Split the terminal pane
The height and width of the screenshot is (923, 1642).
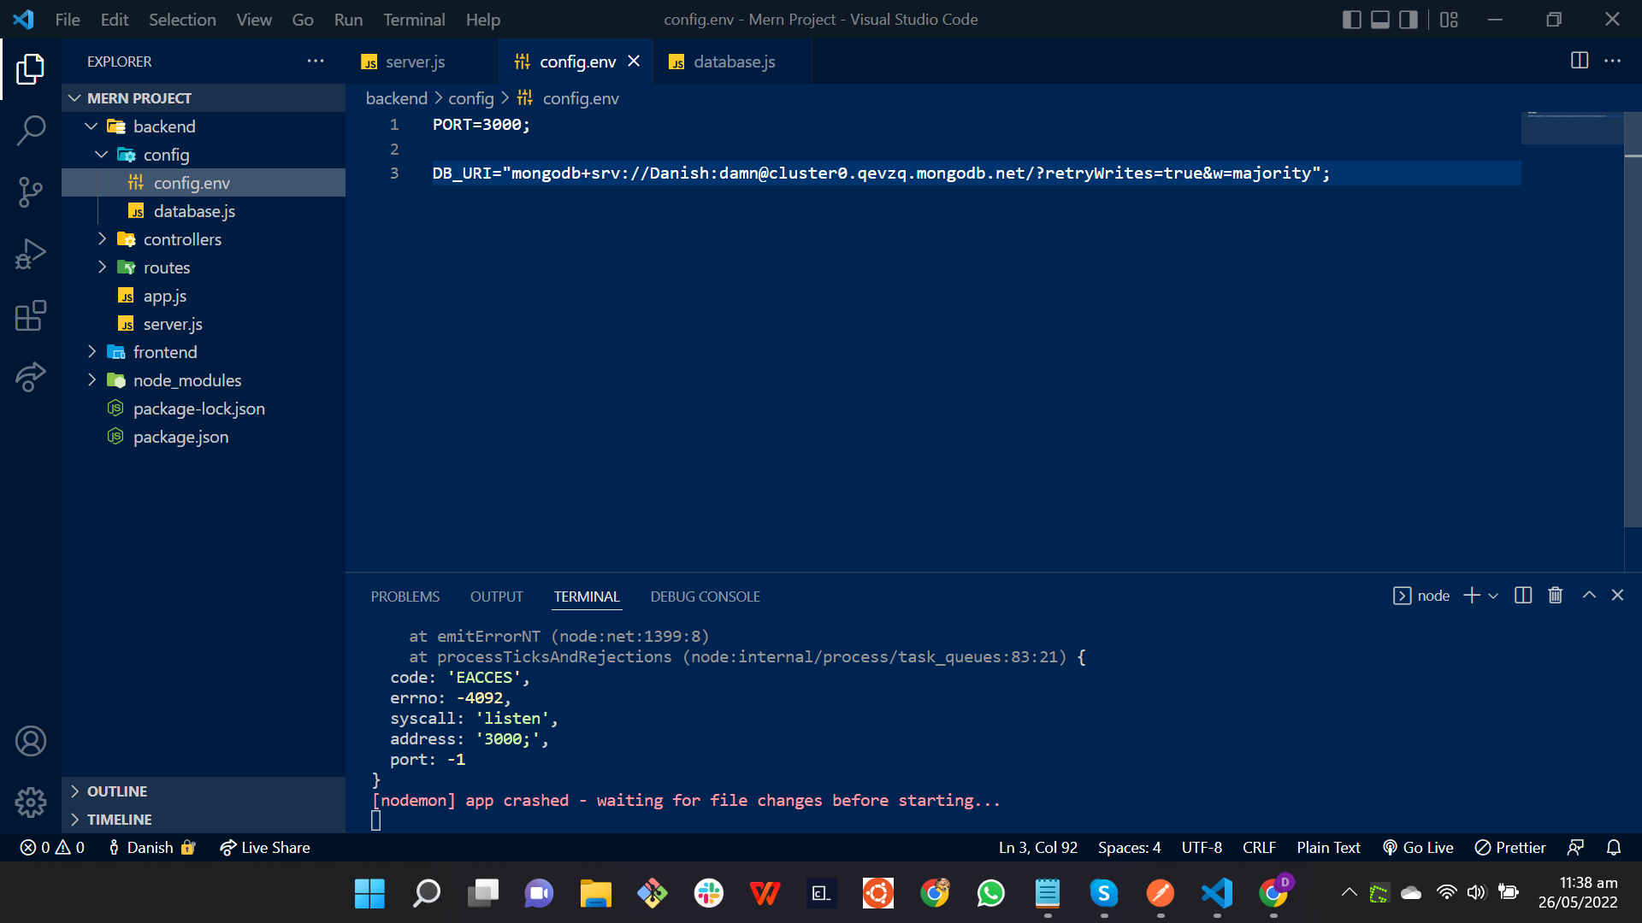click(x=1523, y=596)
